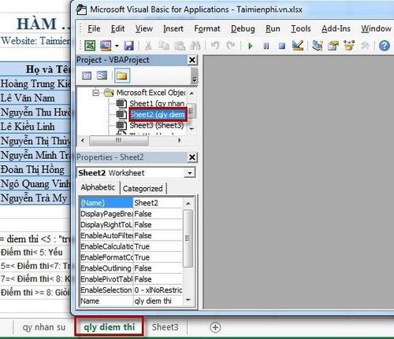Open the Sheet2 Worksheet object dropdown

(x=189, y=173)
